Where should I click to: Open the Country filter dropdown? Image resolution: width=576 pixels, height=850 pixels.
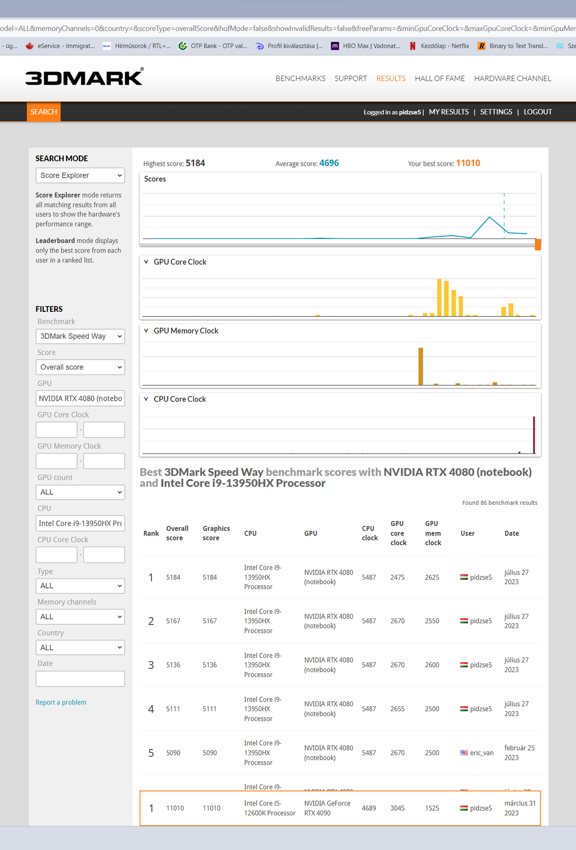tap(80, 648)
